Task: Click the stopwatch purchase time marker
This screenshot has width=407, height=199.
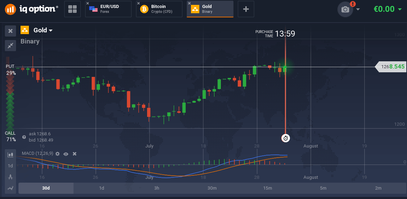Action: tap(285, 138)
